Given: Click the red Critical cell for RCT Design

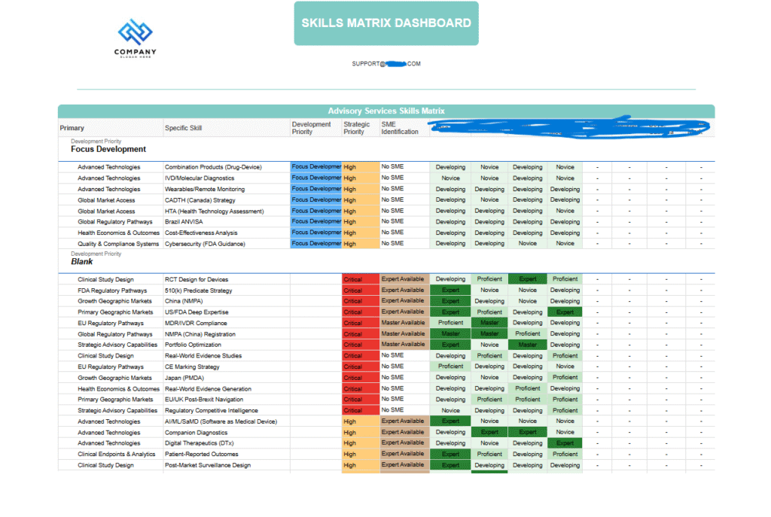Looking at the screenshot, I should (360, 280).
